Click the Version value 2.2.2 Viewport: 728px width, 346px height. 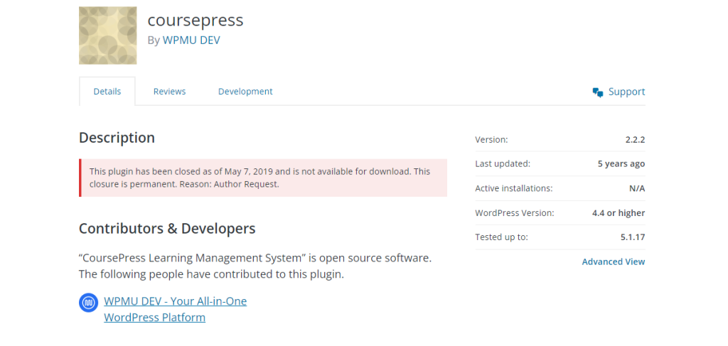pos(635,139)
